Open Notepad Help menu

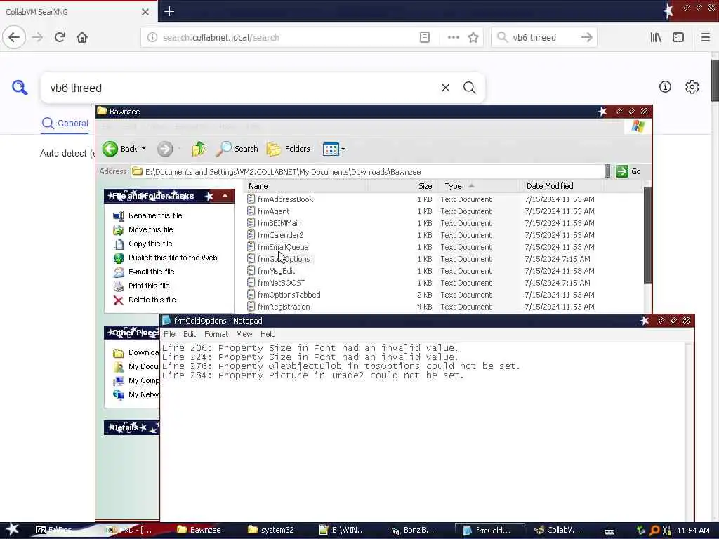click(268, 334)
